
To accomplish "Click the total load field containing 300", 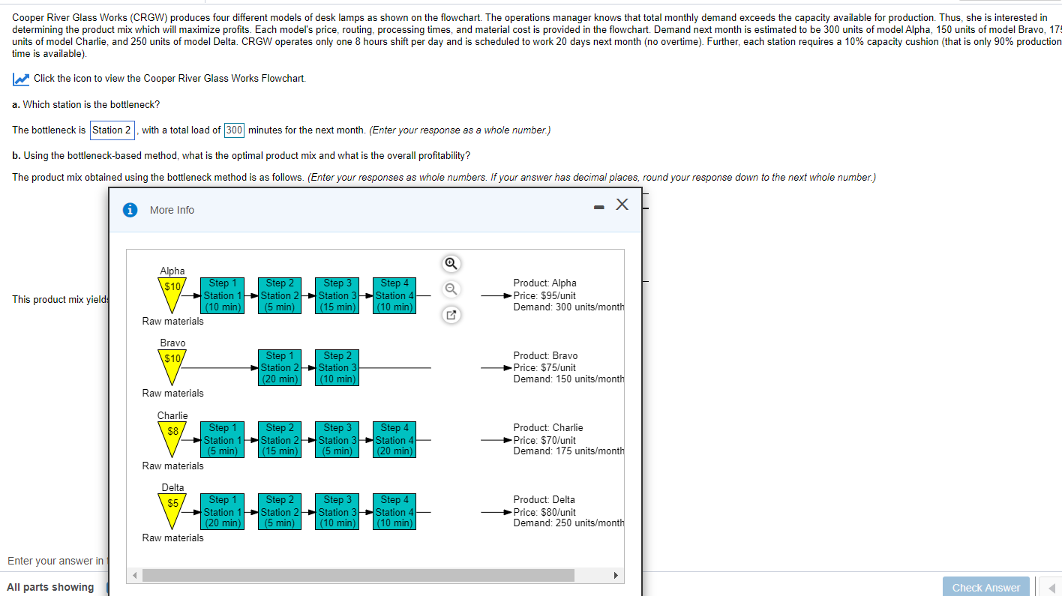I will (x=234, y=130).
